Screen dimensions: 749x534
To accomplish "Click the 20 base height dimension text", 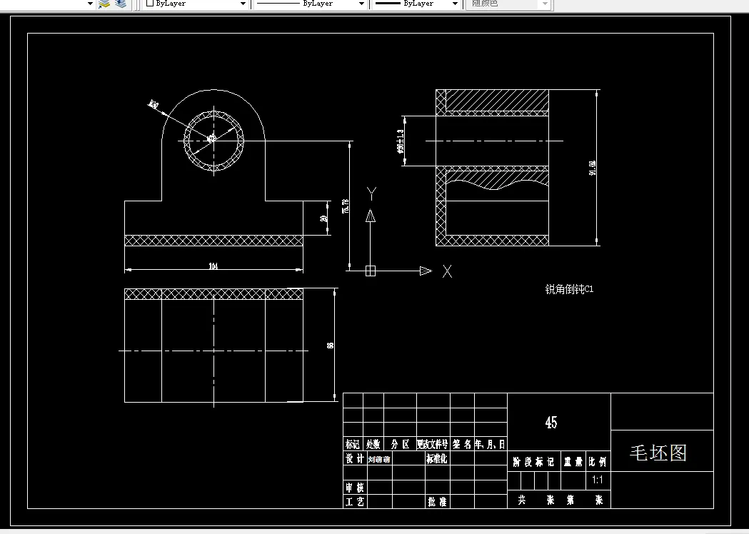I will 323,218.
